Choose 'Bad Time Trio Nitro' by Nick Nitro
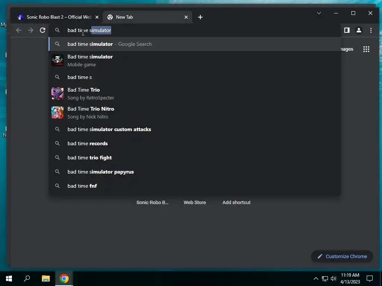Screen dimensions: 382x286 tap(195, 112)
